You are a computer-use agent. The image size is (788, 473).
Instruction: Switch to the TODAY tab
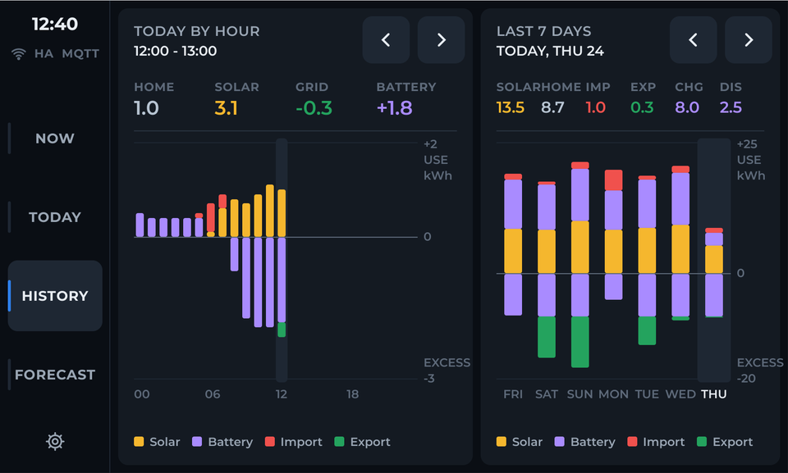coord(55,217)
